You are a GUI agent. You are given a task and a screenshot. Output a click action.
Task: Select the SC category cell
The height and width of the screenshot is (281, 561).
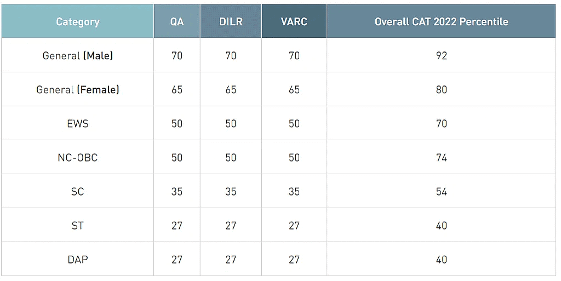coord(78,191)
